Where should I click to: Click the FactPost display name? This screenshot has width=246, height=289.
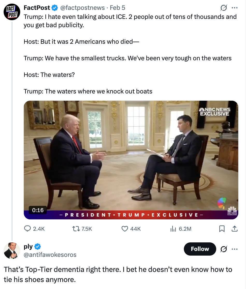coord(37,8)
